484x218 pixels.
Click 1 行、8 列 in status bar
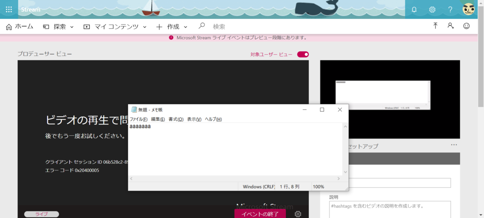coord(290,186)
